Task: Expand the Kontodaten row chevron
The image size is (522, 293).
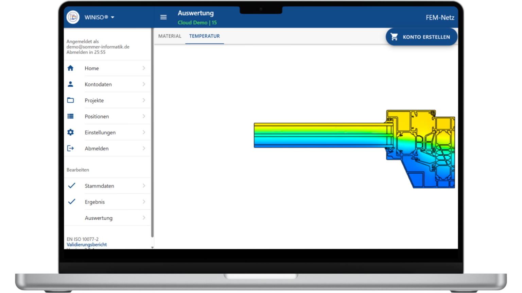Action: pos(144,84)
